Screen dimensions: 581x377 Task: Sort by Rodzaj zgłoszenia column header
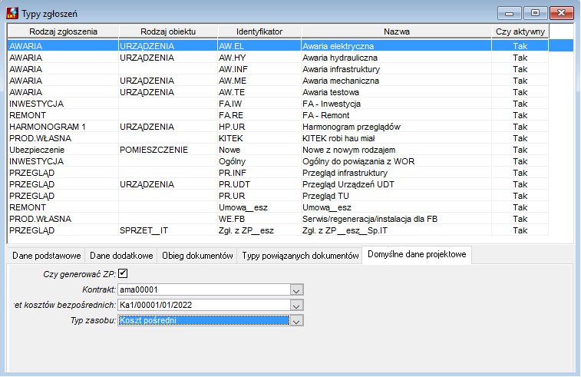point(63,31)
